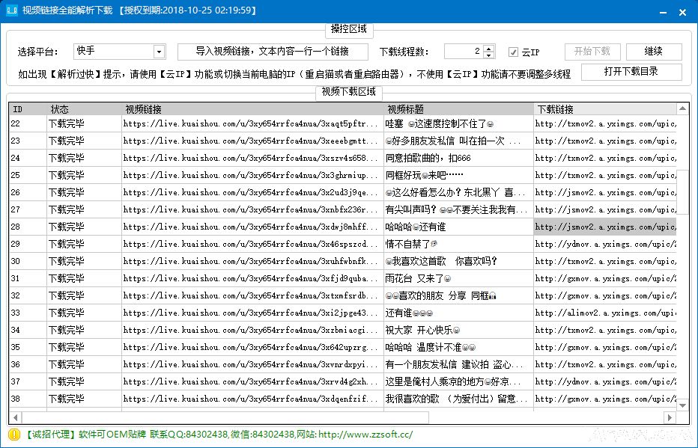Sort by the 状态 column header
The height and width of the screenshot is (448, 698).
click(84, 109)
